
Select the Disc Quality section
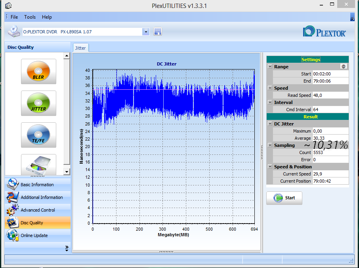[38, 223]
